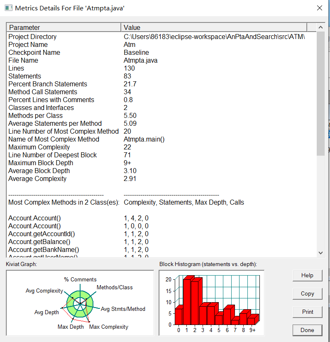Select Classes and Interfaces row
The image size is (330, 342).
[x=161, y=107]
